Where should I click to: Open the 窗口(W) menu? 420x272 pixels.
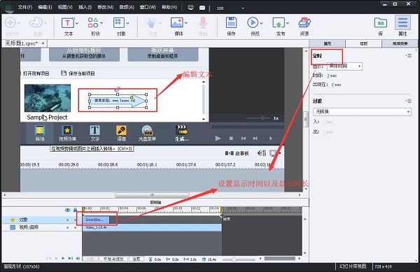(x=148, y=7)
